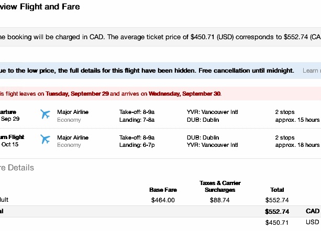This screenshot has width=321, height=231.
Task: Click the CAD total price $552.74
Action: pos(277,211)
